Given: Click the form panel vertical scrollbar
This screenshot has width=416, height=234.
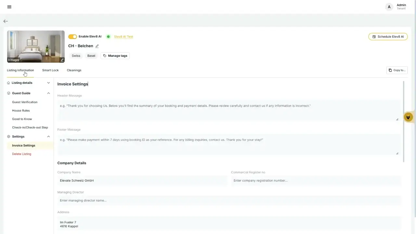Looking at the screenshot, I should 404,121.
